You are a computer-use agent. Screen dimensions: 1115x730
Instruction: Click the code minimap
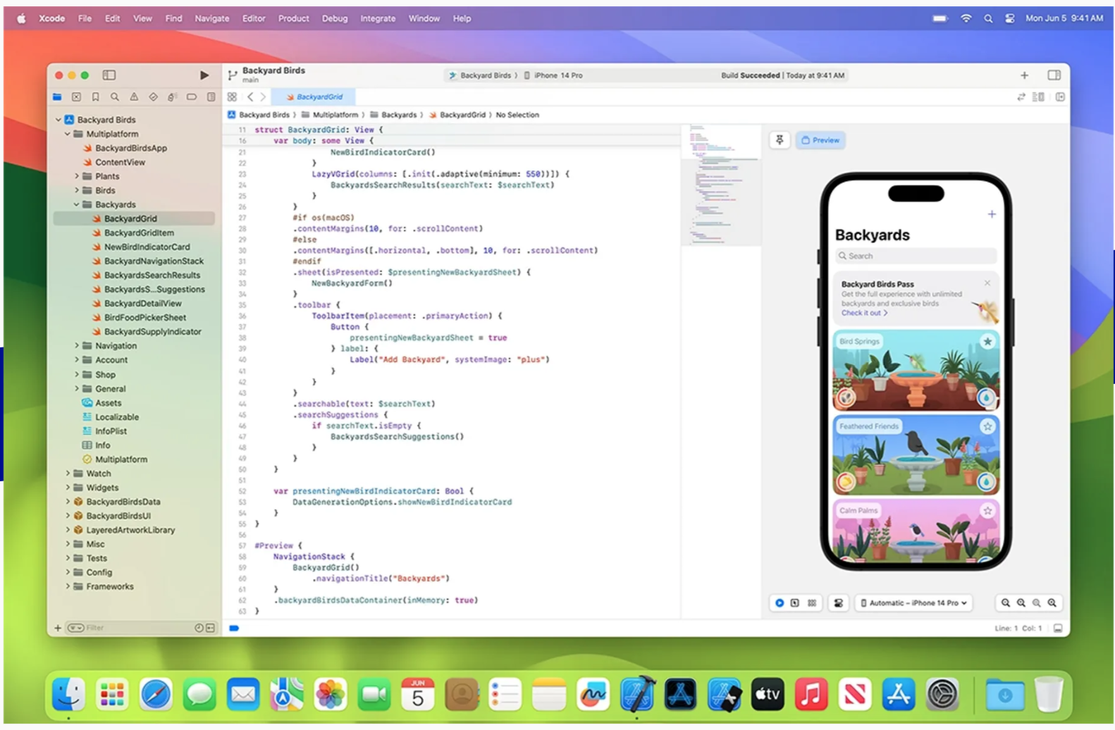(720, 185)
